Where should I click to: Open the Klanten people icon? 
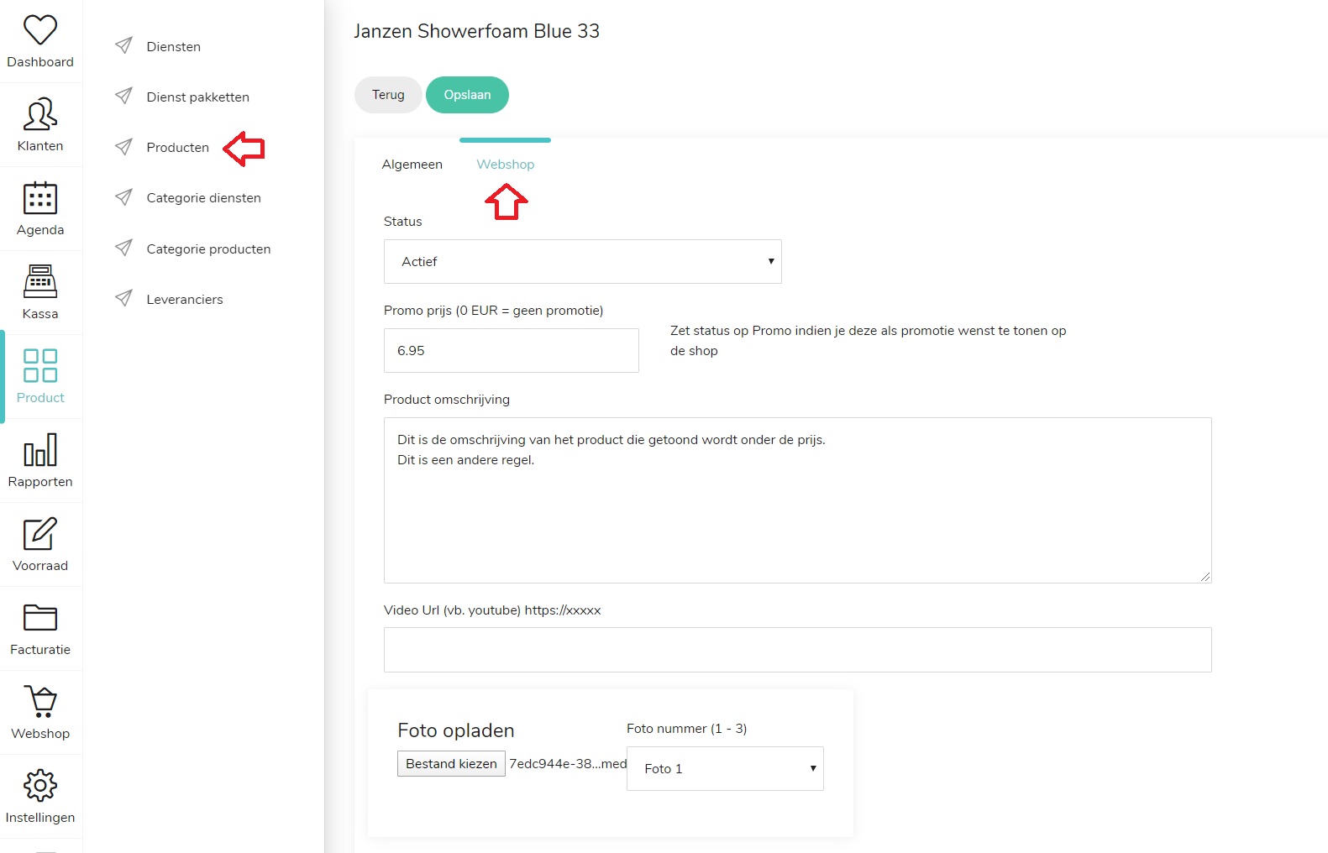point(40,114)
